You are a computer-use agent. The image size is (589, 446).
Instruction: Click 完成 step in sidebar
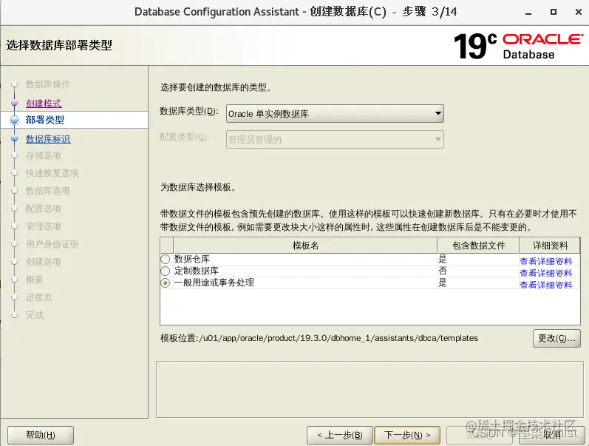click(35, 315)
